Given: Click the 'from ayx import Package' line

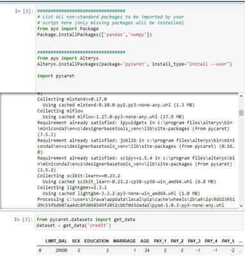Looking at the screenshot, I should click(x=68, y=29).
